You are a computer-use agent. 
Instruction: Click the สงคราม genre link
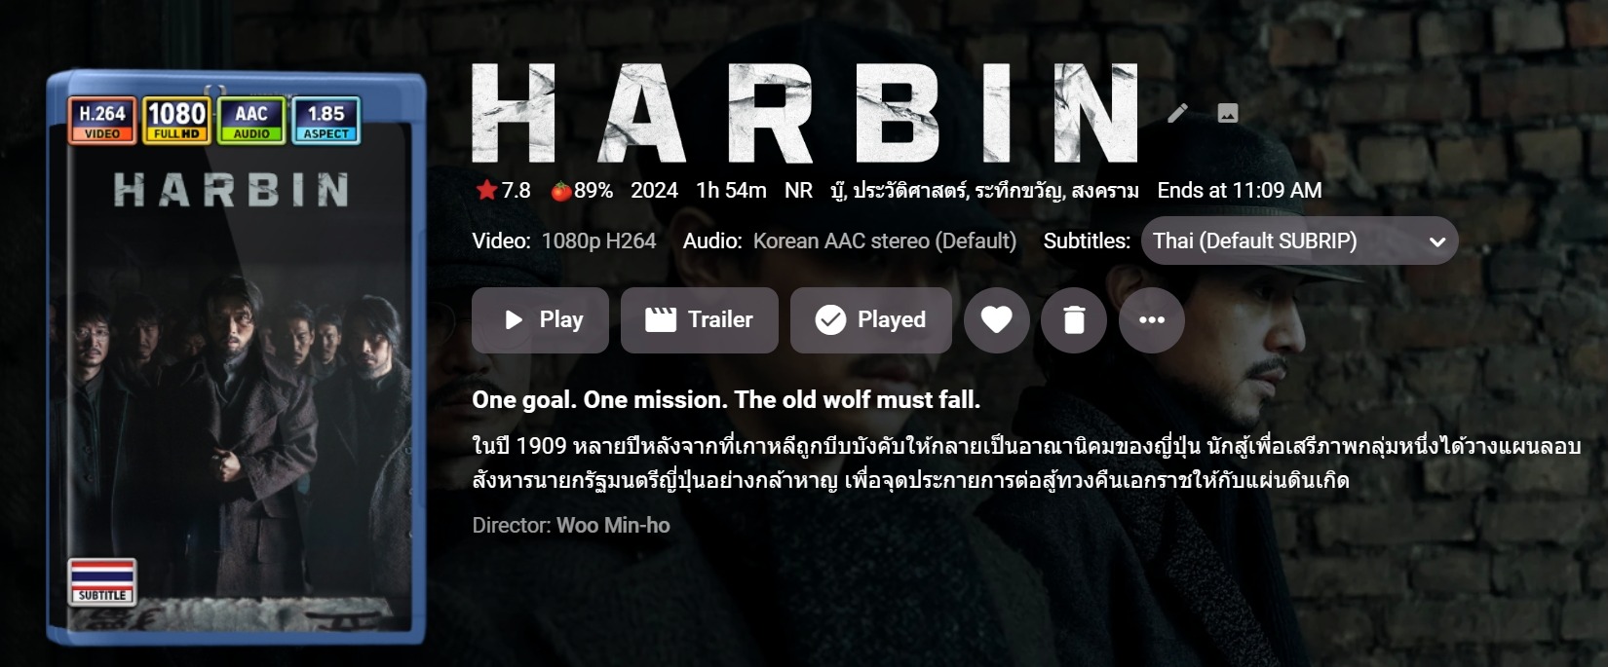coord(1105,191)
